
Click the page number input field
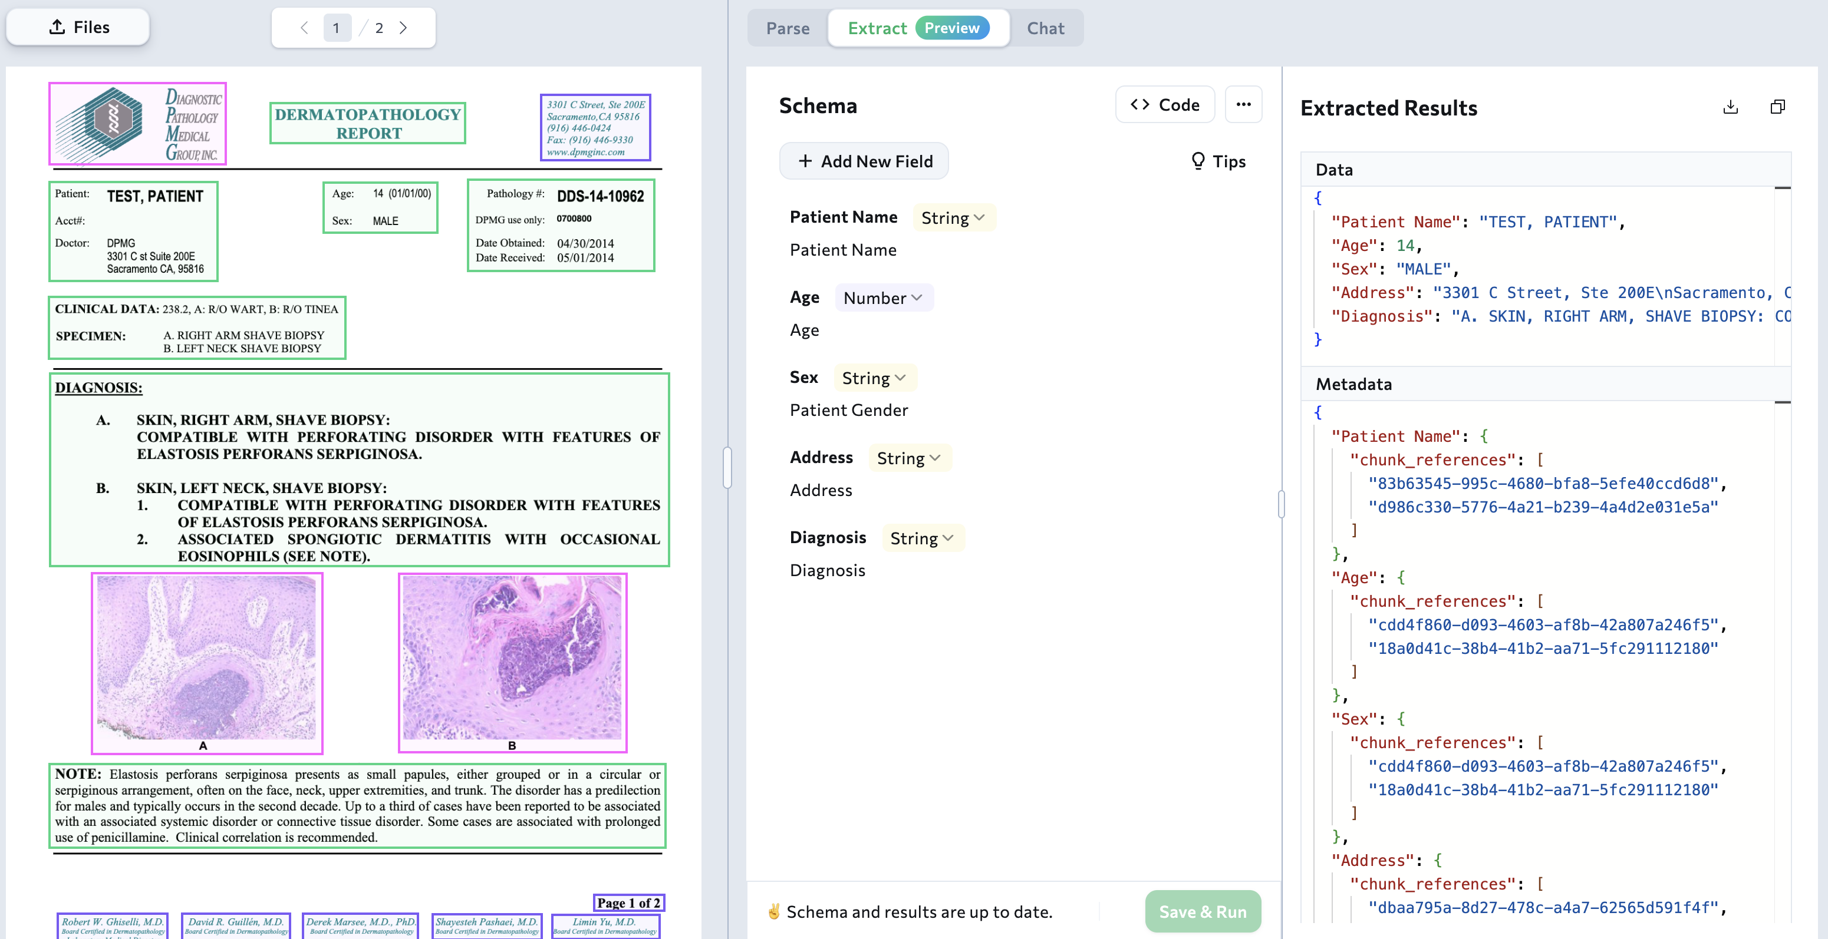point(337,27)
